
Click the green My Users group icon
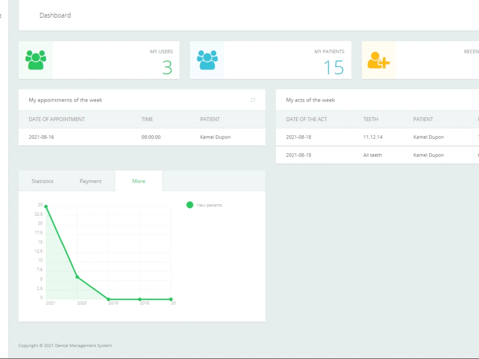36,60
